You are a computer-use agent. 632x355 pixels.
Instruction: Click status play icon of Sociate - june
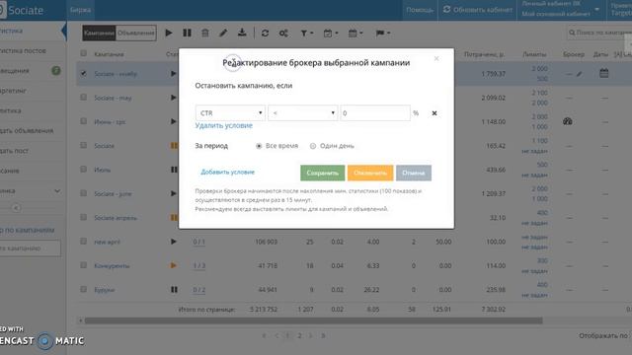click(174, 193)
